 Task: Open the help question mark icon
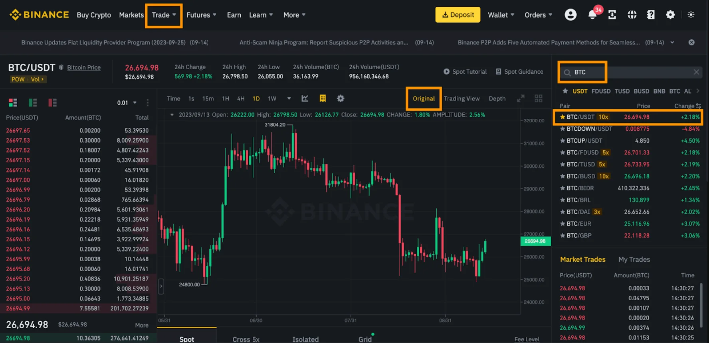pyautogui.click(x=651, y=15)
